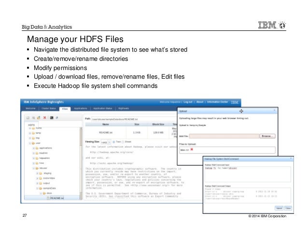Viewport: 308px width, 238px height.
Task: Click the output folder icon
Action: 41,183
